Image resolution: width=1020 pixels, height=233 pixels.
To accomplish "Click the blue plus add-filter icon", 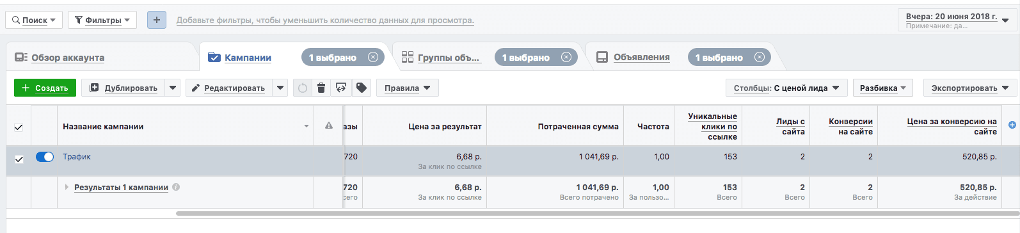I will pyautogui.click(x=157, y=20).
